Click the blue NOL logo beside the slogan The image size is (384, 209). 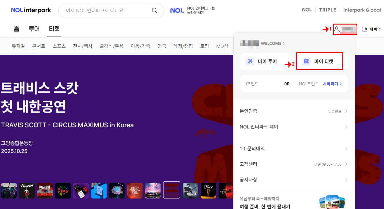pos(177,10)
